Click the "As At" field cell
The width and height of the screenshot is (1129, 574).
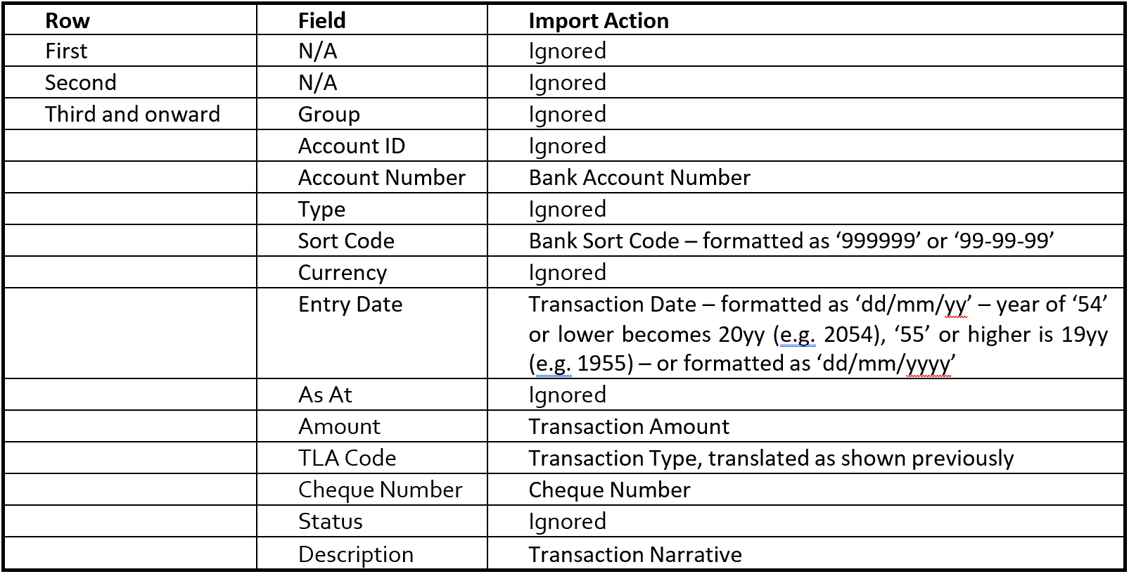(x=324, y=395)
